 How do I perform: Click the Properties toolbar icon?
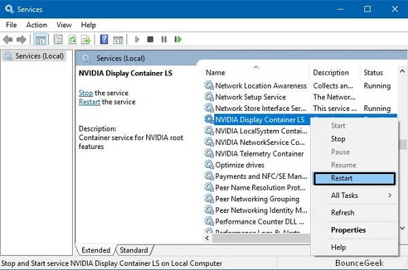(58, 39)
